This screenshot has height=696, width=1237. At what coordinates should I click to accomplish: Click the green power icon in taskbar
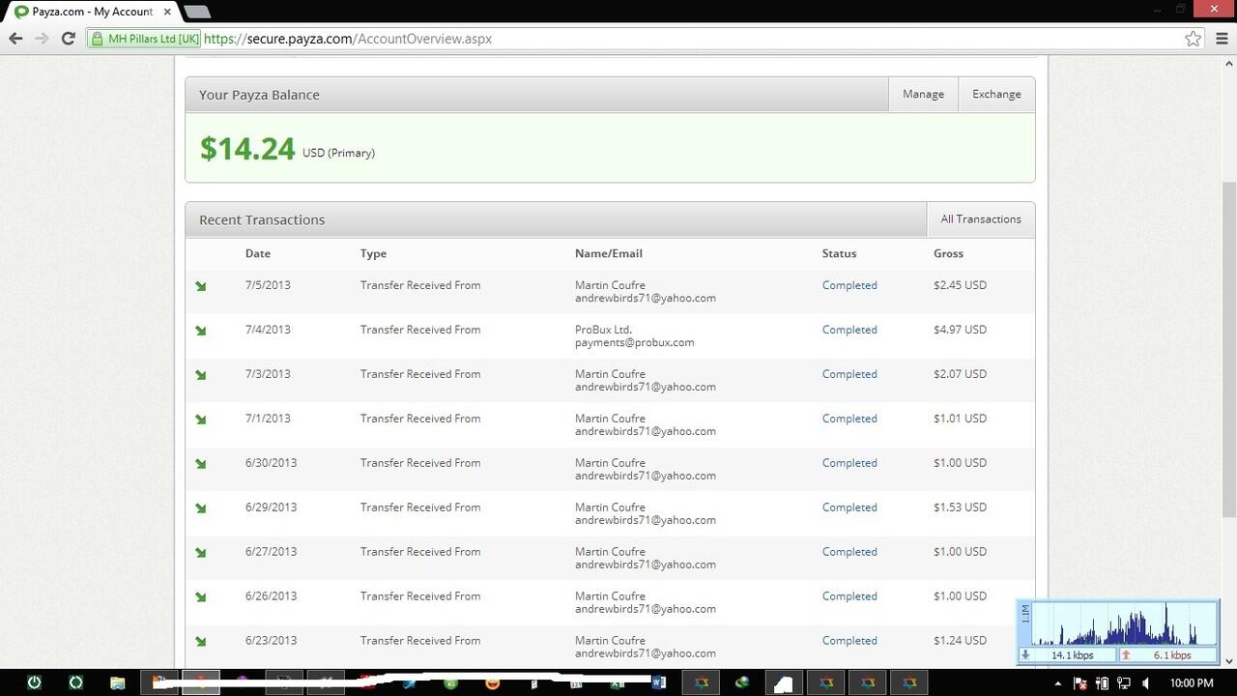tap(35, 682)
